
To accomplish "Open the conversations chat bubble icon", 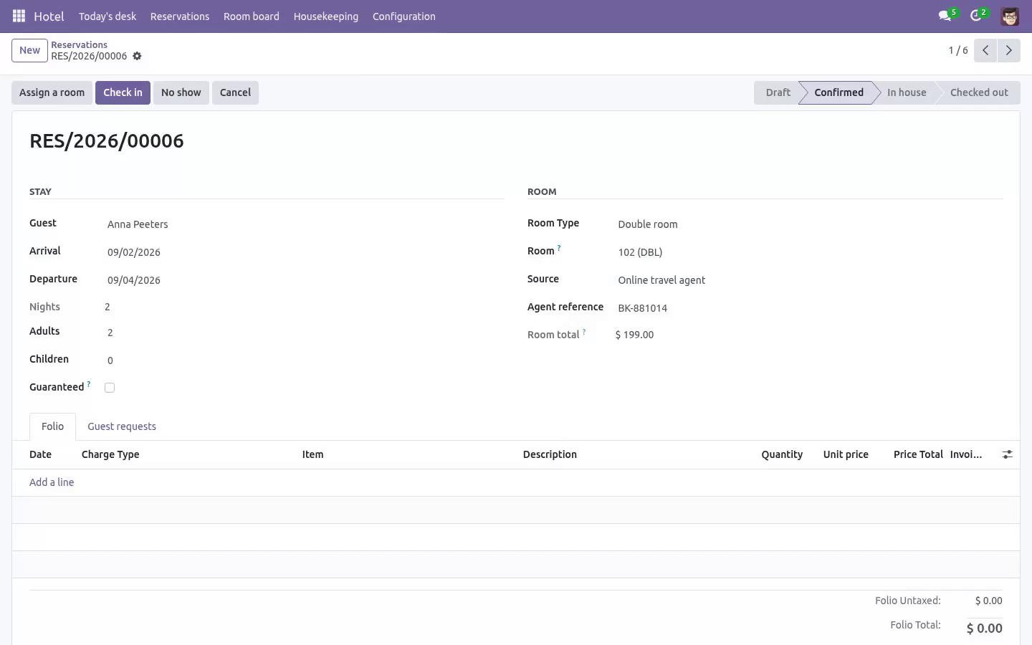I will 945,16.
